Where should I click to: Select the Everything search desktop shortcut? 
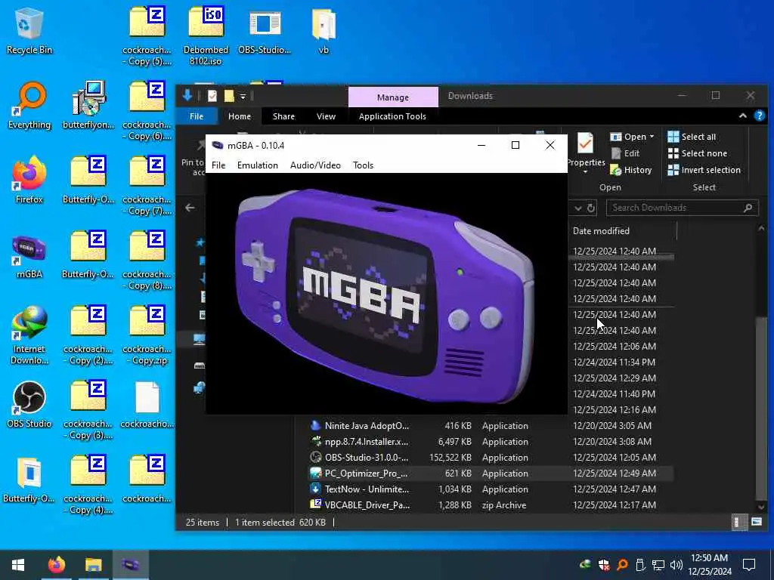tap(29, 106)
